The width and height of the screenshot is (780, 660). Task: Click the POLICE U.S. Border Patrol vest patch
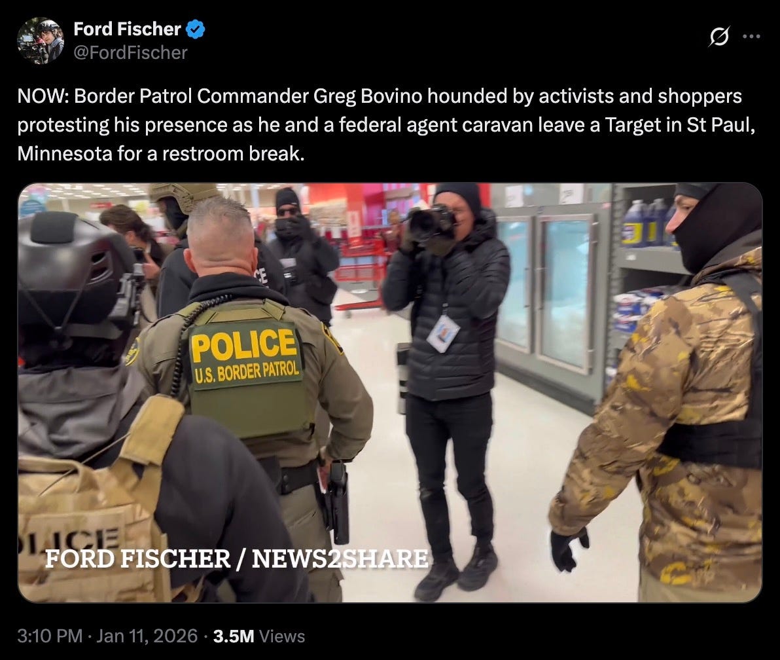pos(246,354)
